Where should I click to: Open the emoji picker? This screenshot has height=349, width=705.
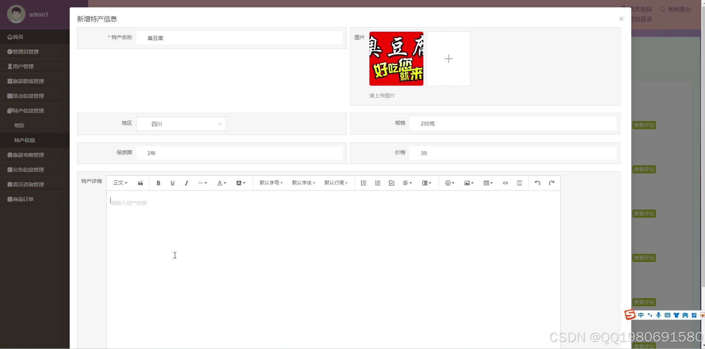point(450,183)
